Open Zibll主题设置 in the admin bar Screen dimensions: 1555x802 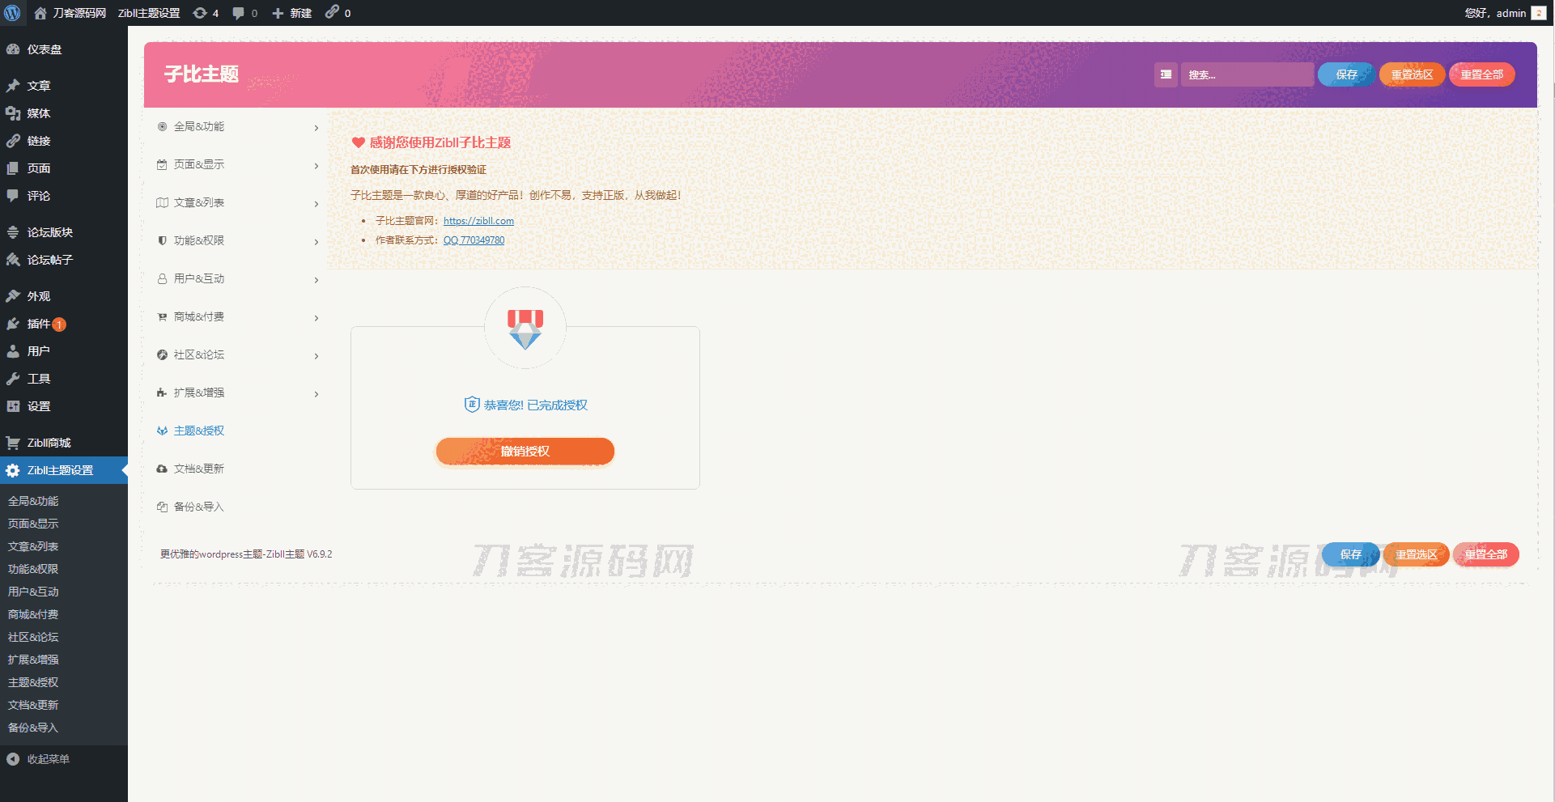point(149,13)
